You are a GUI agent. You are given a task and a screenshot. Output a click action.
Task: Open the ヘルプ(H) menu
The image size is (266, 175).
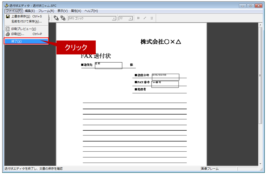pos(91,11)
